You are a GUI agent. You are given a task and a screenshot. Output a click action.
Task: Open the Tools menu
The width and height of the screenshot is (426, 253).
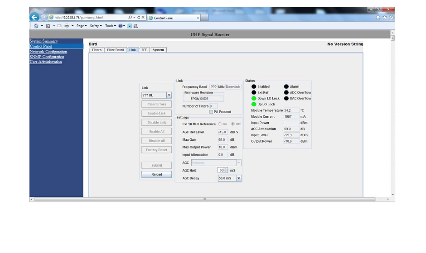coord(110,26)
